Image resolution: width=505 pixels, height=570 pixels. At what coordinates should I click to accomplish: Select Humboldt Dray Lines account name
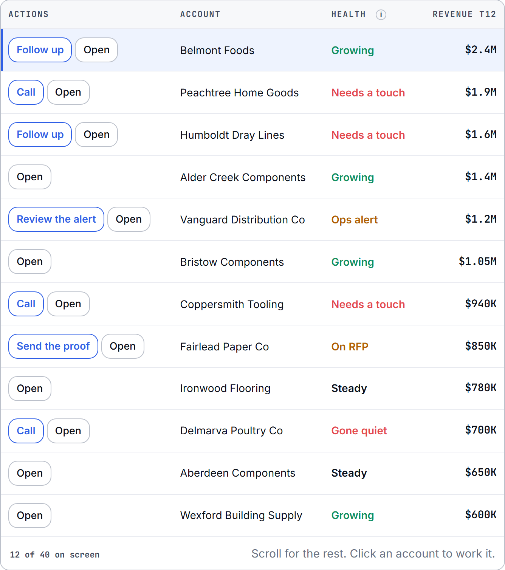tap(232, 135)
